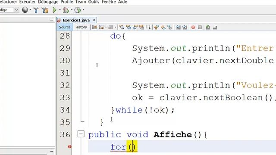Open dropdown arrow beside Debug Project
Screen dimensions: 276x155
point(72,10)
